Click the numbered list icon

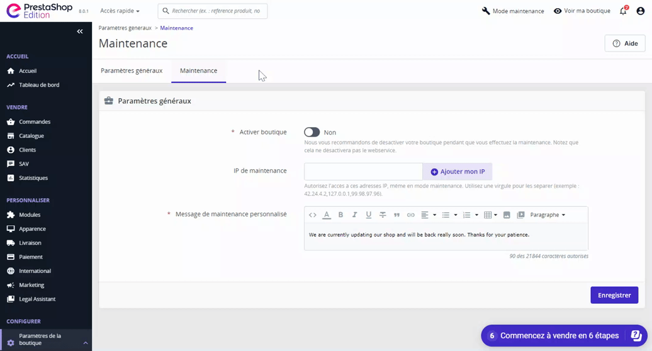pos(466,214)
